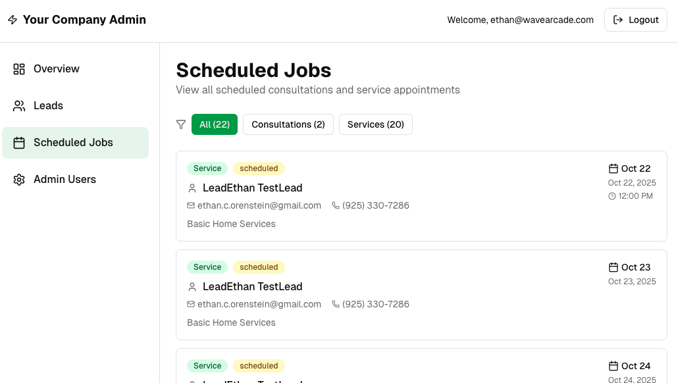678x383 pixels.
Task: Switch to the Consultations (2) filter
Action: pyautogui.click(x=288, y=124)
